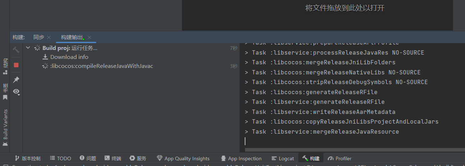
Task: Close the 同步 tab
Action: pos(49,37)
